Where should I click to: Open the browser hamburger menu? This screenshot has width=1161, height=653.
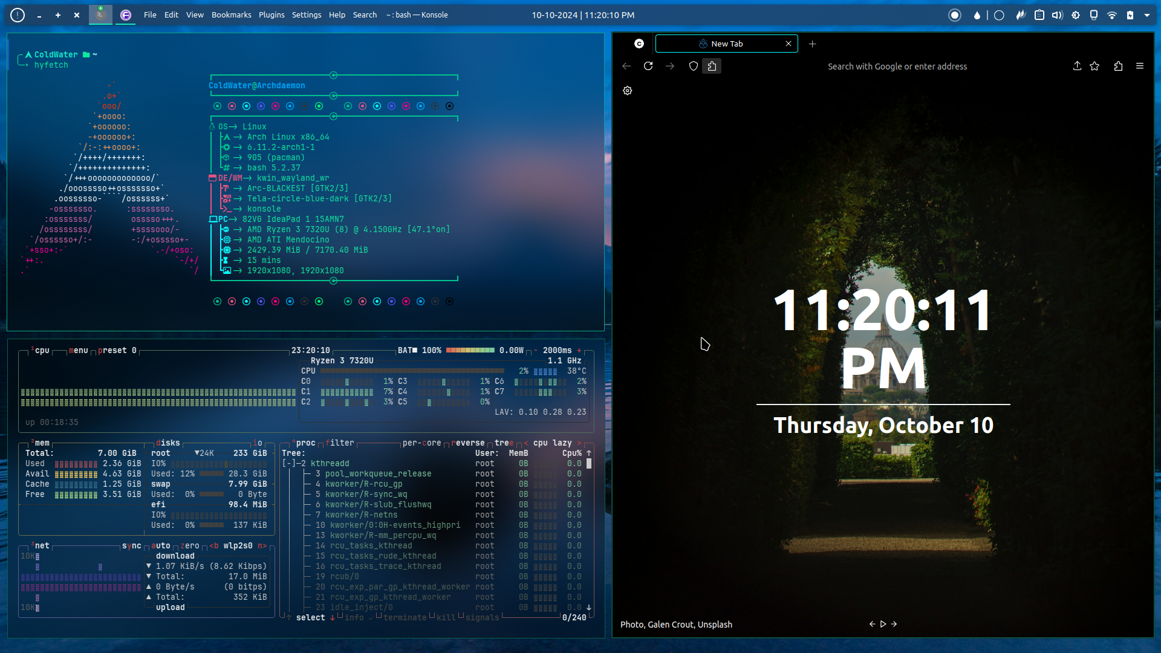pyautogui.click(x=1140, y=66)
